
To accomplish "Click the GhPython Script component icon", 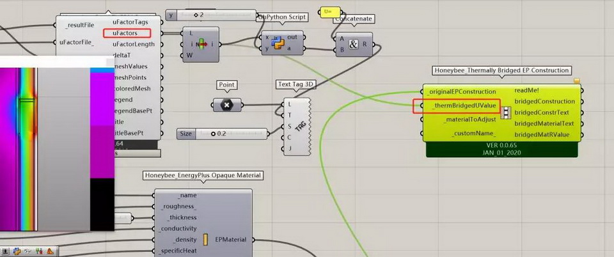I will (x=278, y=43).
